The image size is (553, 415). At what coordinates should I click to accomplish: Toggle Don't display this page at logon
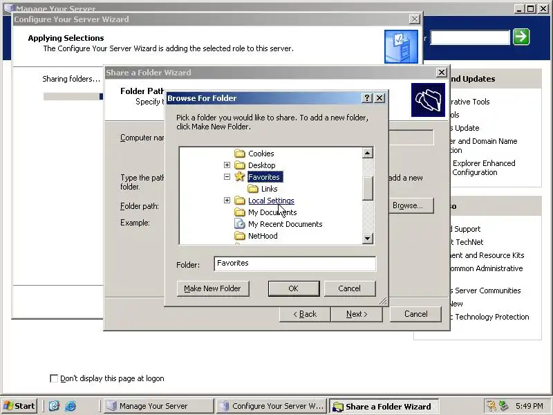tap(54, 378)
